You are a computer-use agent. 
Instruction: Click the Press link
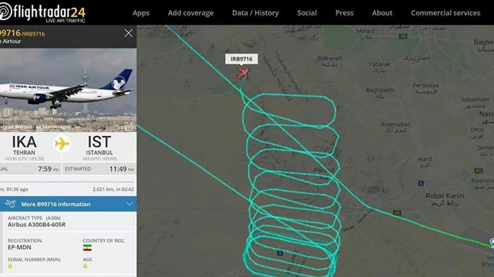[x=345, y=13]
